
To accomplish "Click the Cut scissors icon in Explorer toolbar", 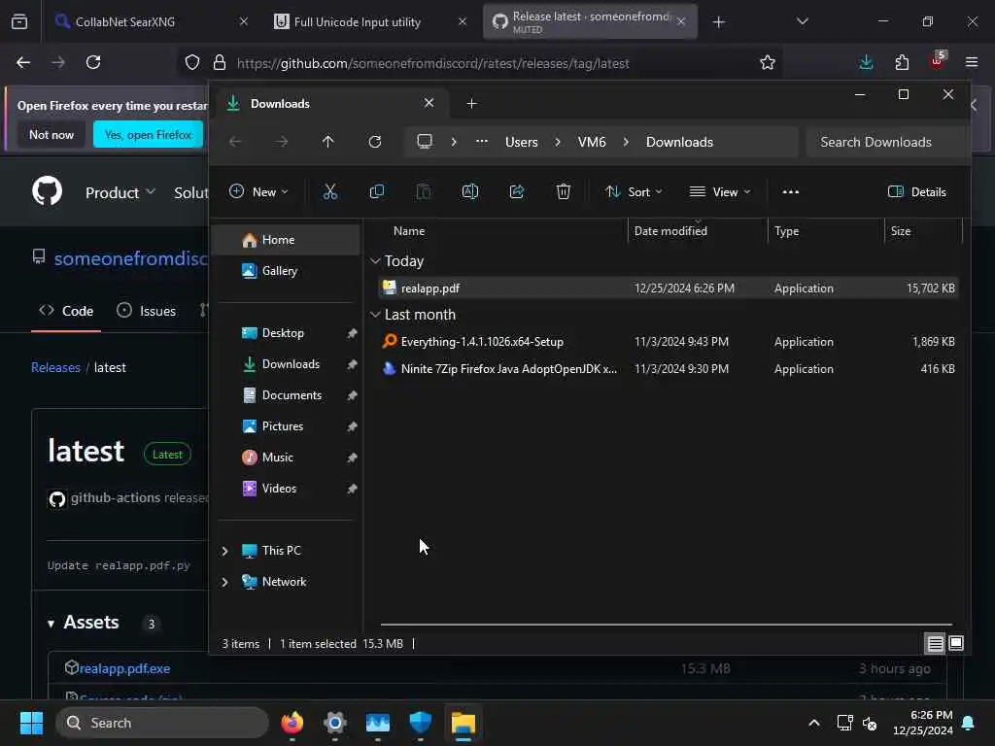I will tap(330, 191).
